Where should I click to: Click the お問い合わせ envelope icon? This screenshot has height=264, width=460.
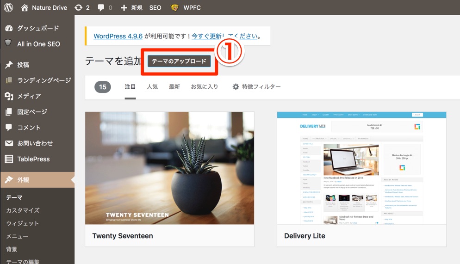pos(9,143)
